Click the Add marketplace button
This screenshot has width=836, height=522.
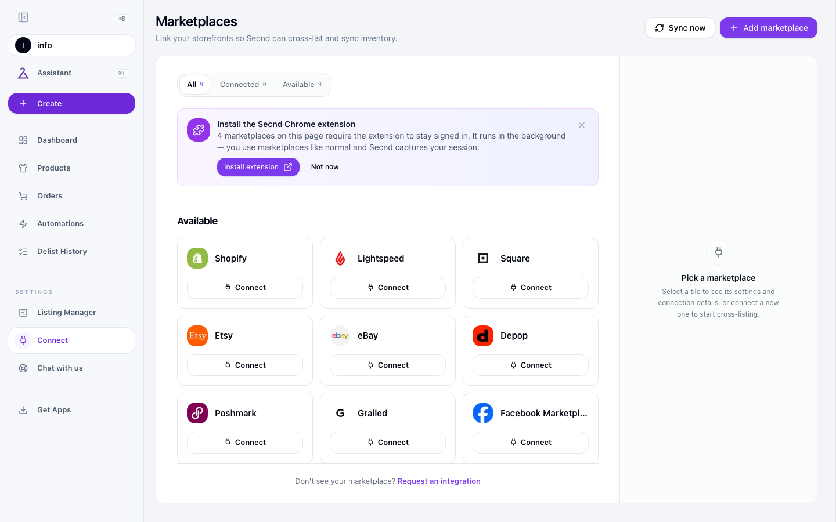pyautogui.click(x=769, y=28)
